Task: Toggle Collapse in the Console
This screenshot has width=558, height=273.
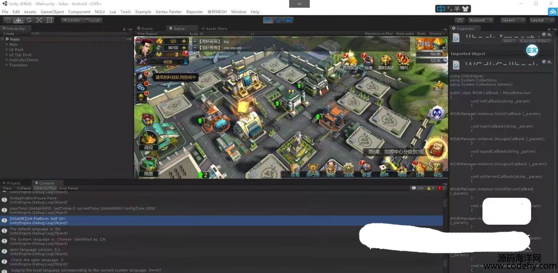Action: (24, 188)
